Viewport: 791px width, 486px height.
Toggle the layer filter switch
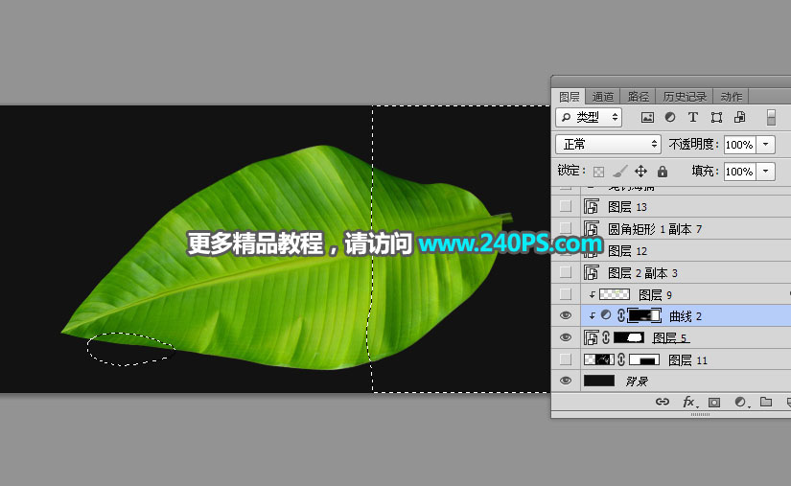point(771,118)
